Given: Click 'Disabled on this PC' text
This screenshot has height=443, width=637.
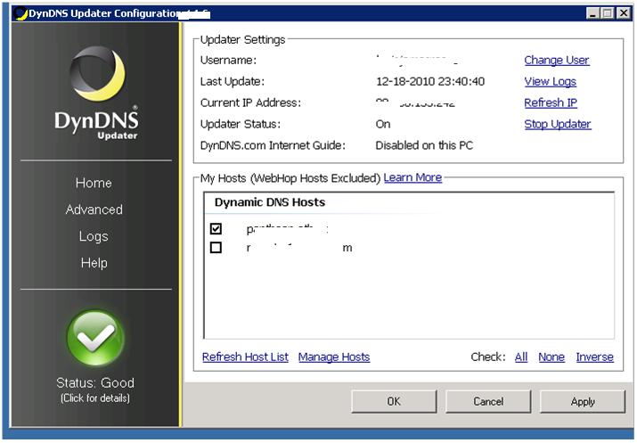Looking at the screenshot, I should [424, 145].
